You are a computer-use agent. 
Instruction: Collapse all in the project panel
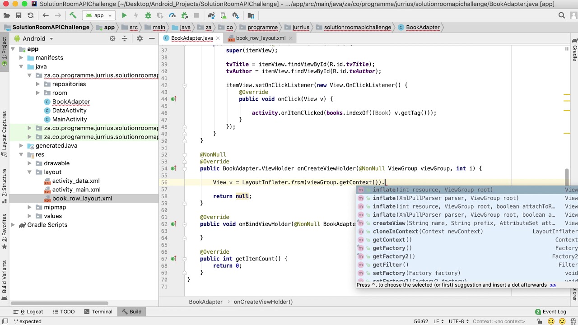pyautogui.click(x=125, y=39)
